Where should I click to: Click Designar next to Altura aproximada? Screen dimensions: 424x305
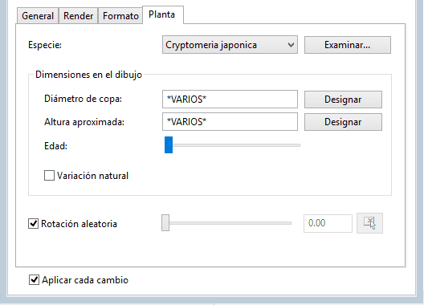pos(343,122)
